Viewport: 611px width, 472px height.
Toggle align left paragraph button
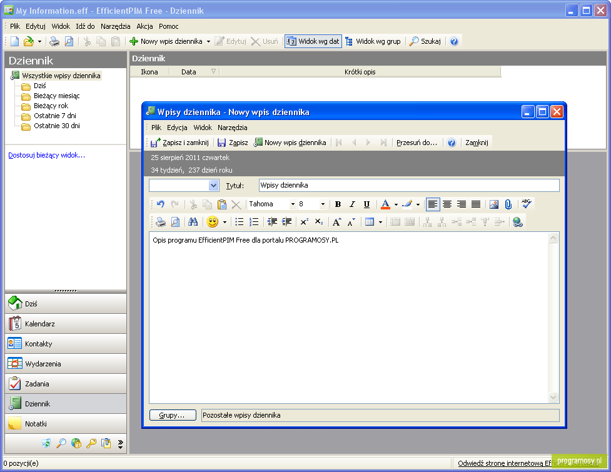[433, 204]
